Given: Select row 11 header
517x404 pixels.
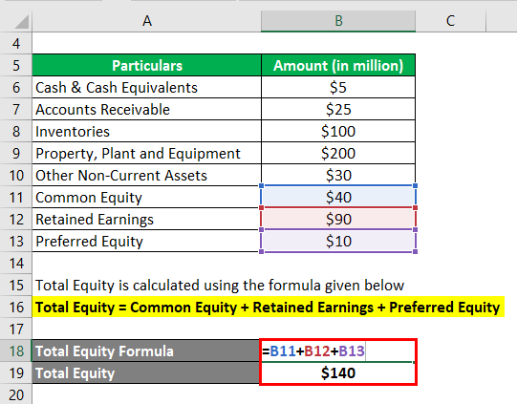Looking at the screenshot, I should pos(16,198).
